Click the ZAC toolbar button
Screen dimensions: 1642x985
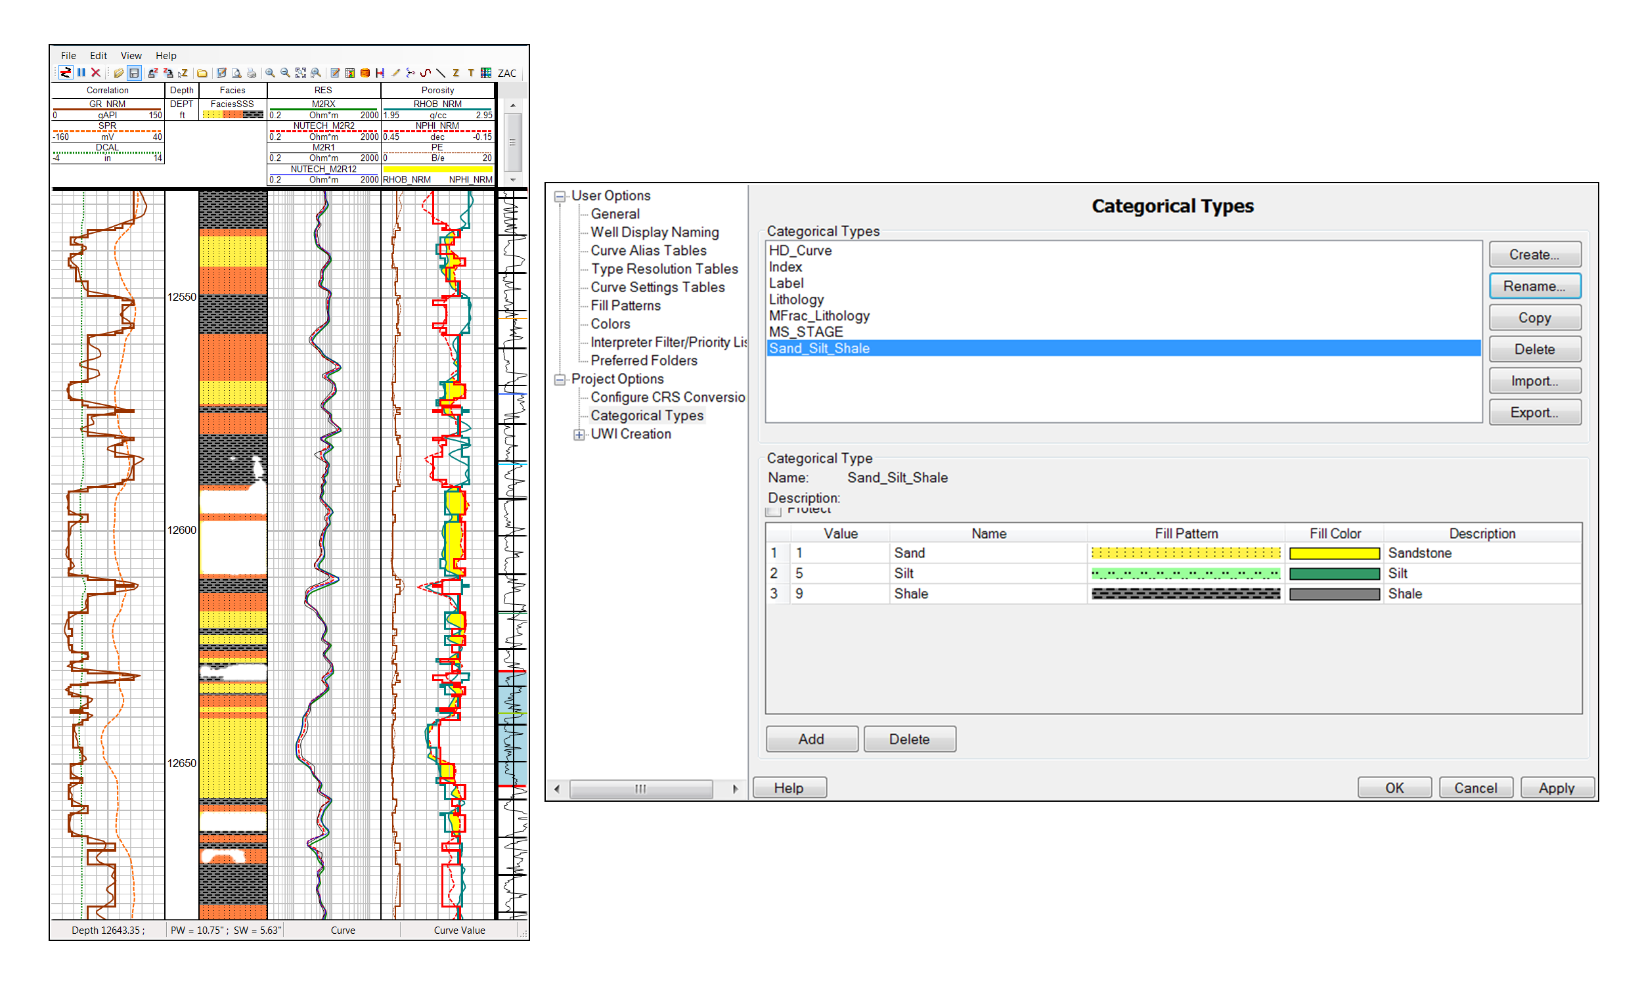tap(508, 73)
